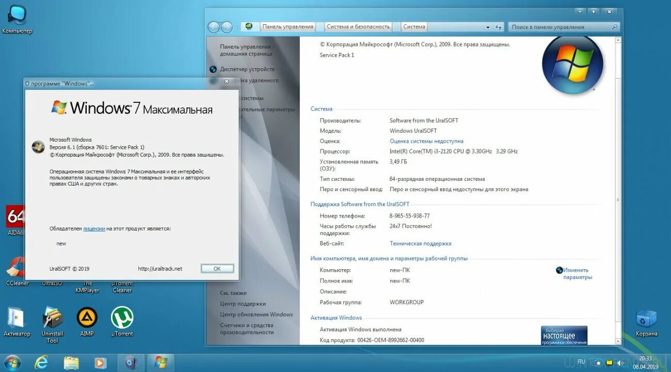This screenshot has width=671, height=372.
Task: Open Windows Media Player taskbar icon
Action: [x=100, y=362]
